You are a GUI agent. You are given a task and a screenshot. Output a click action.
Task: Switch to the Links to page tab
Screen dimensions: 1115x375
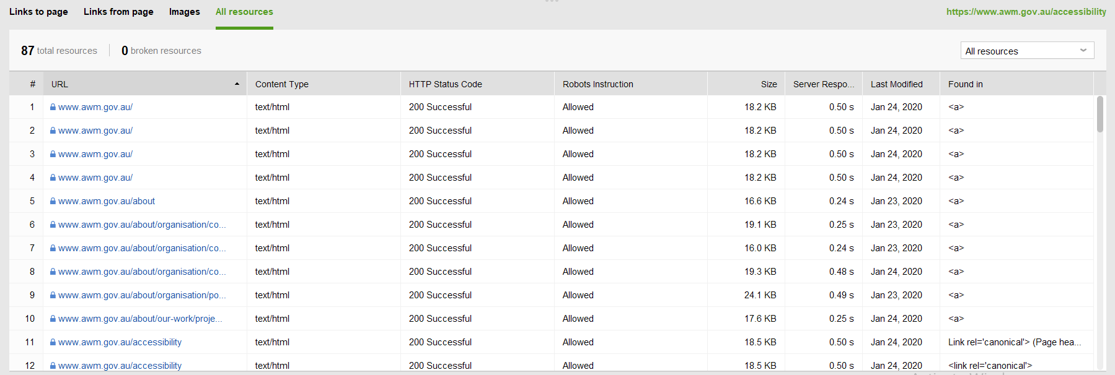pyautogui.click(x=38, y=12)
